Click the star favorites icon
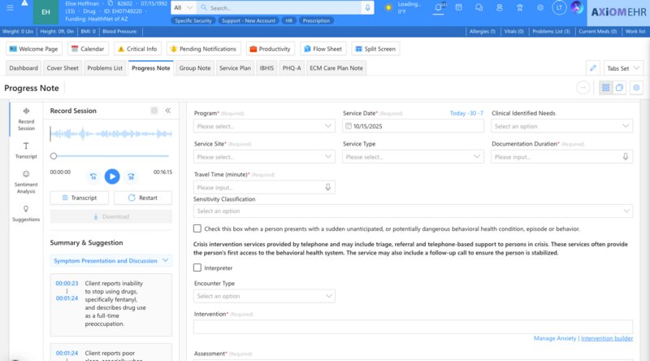The image size is (650, 361). pos(520,7)
